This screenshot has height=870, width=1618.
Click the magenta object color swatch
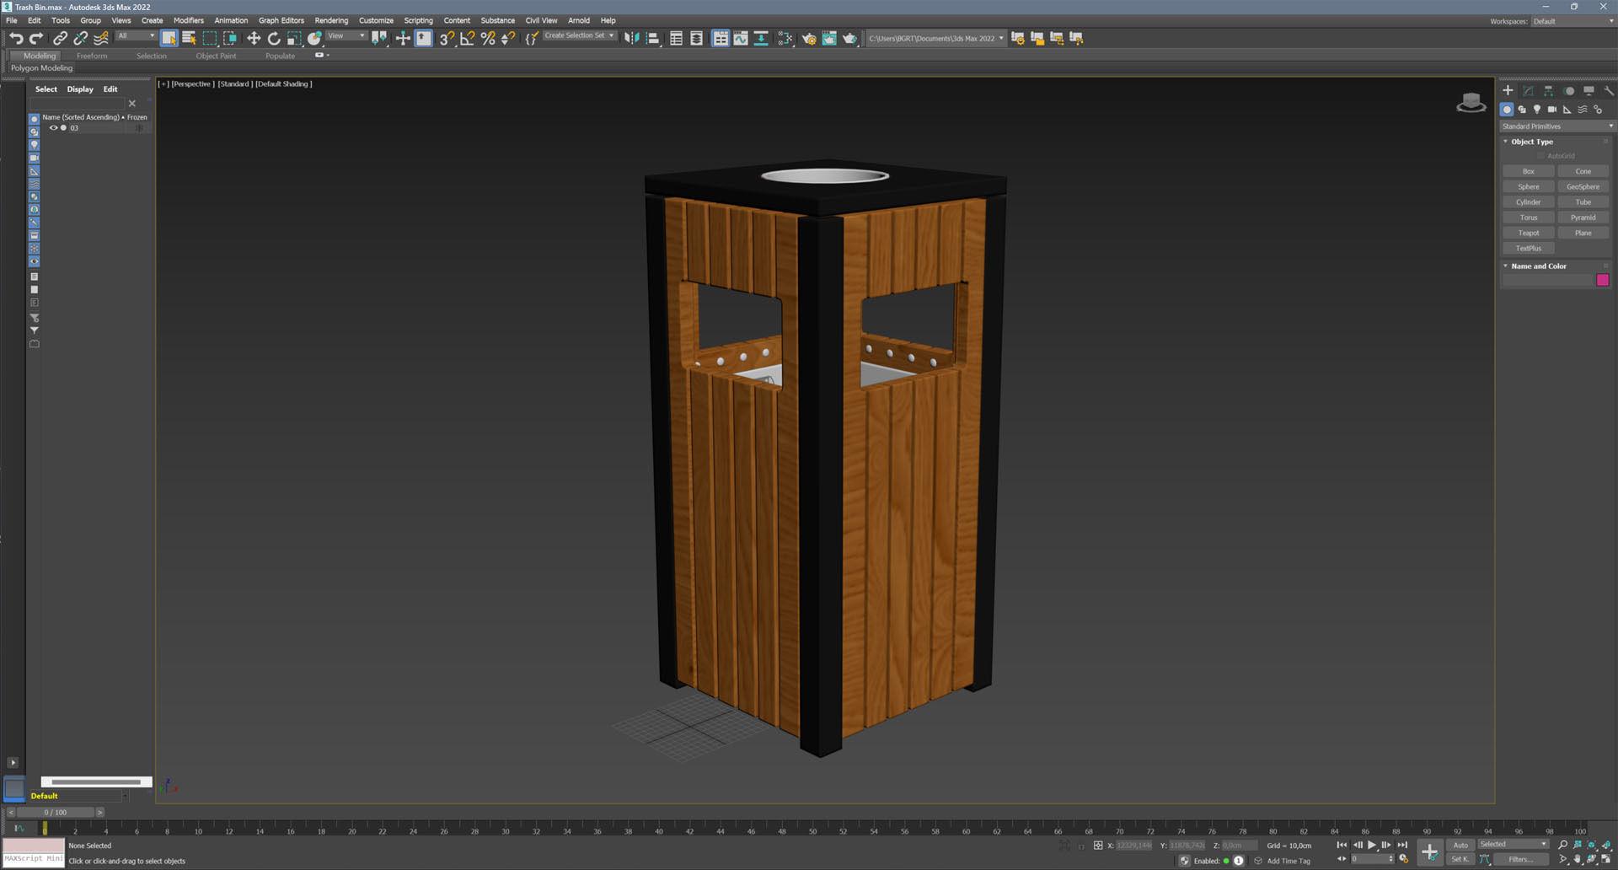point(1603,280)
